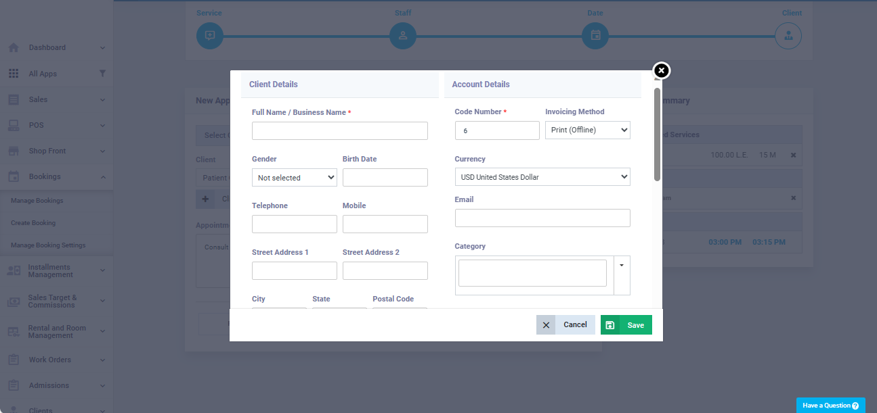877x413 pixels.
Task: Open Manage Booking Settings menu item
Action: click(x=48, y=245)
